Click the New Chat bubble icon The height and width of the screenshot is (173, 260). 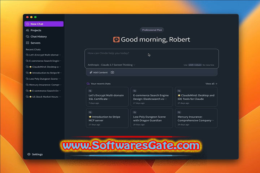[x=27, y=24]
